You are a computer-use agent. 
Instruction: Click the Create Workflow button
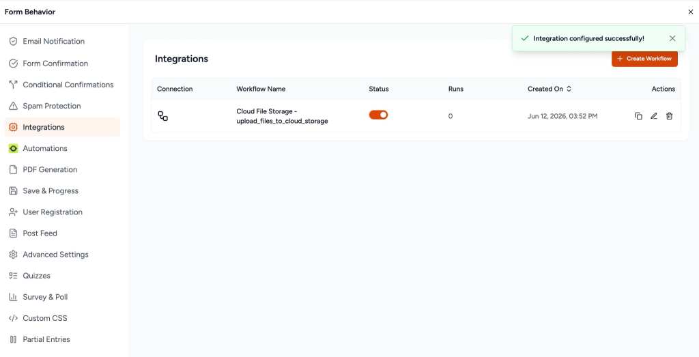pos(644,59)
